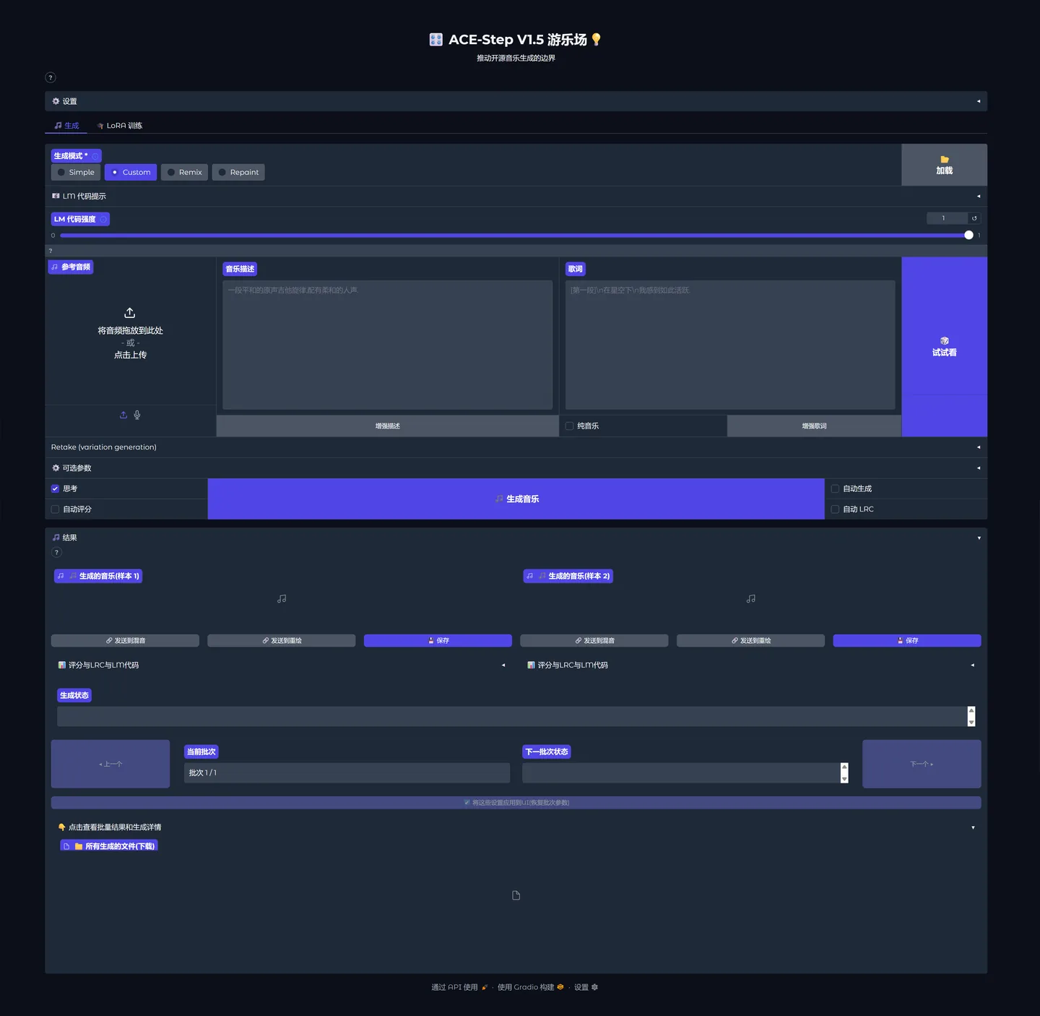The width and height of the screenshot is (1040, 1016).
Task: Enable the 纯音乐 checkbox
Action: click(x=570, y=426)
